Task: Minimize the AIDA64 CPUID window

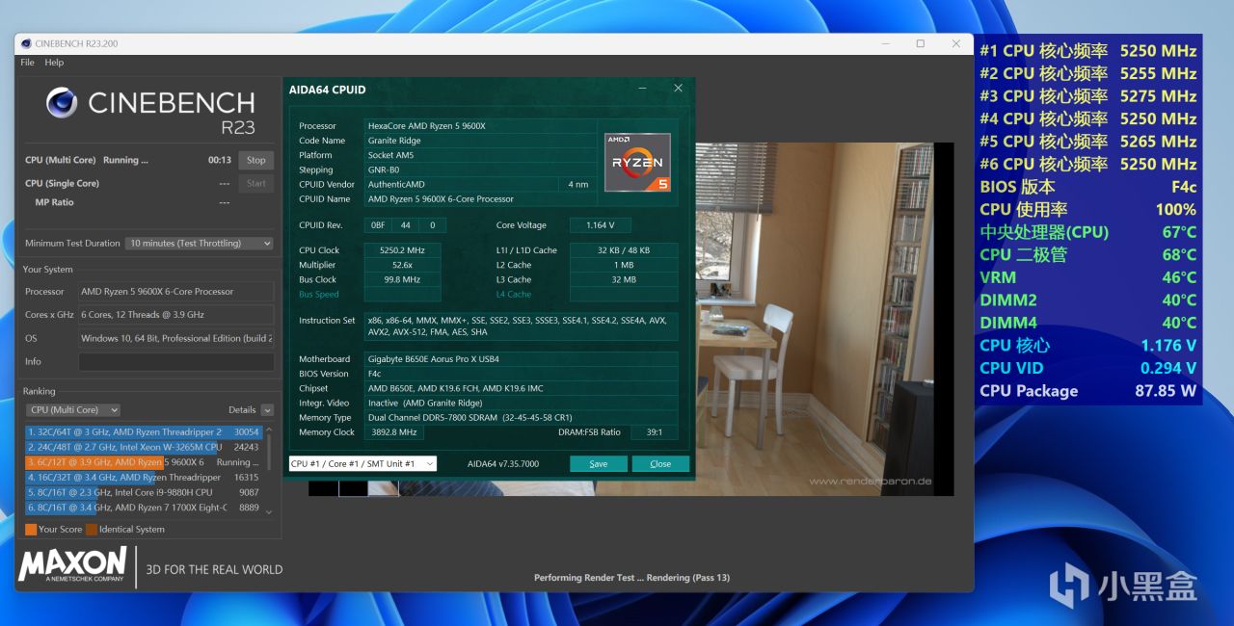Action: click(643, 89)
